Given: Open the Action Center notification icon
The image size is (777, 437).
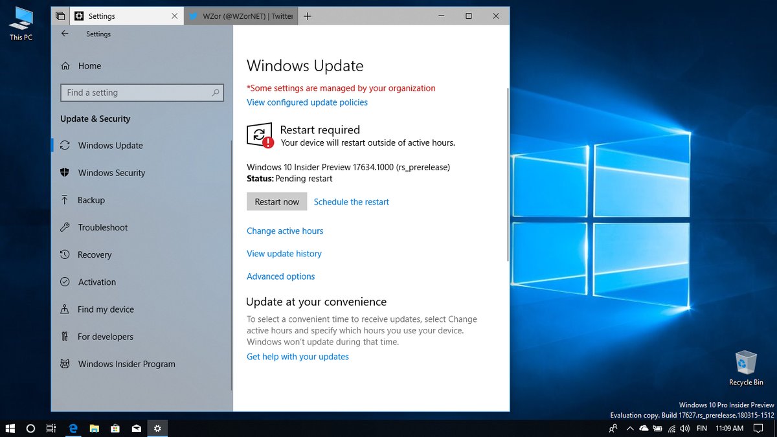Looking at the screenshot, I should [x=758, y=429].
